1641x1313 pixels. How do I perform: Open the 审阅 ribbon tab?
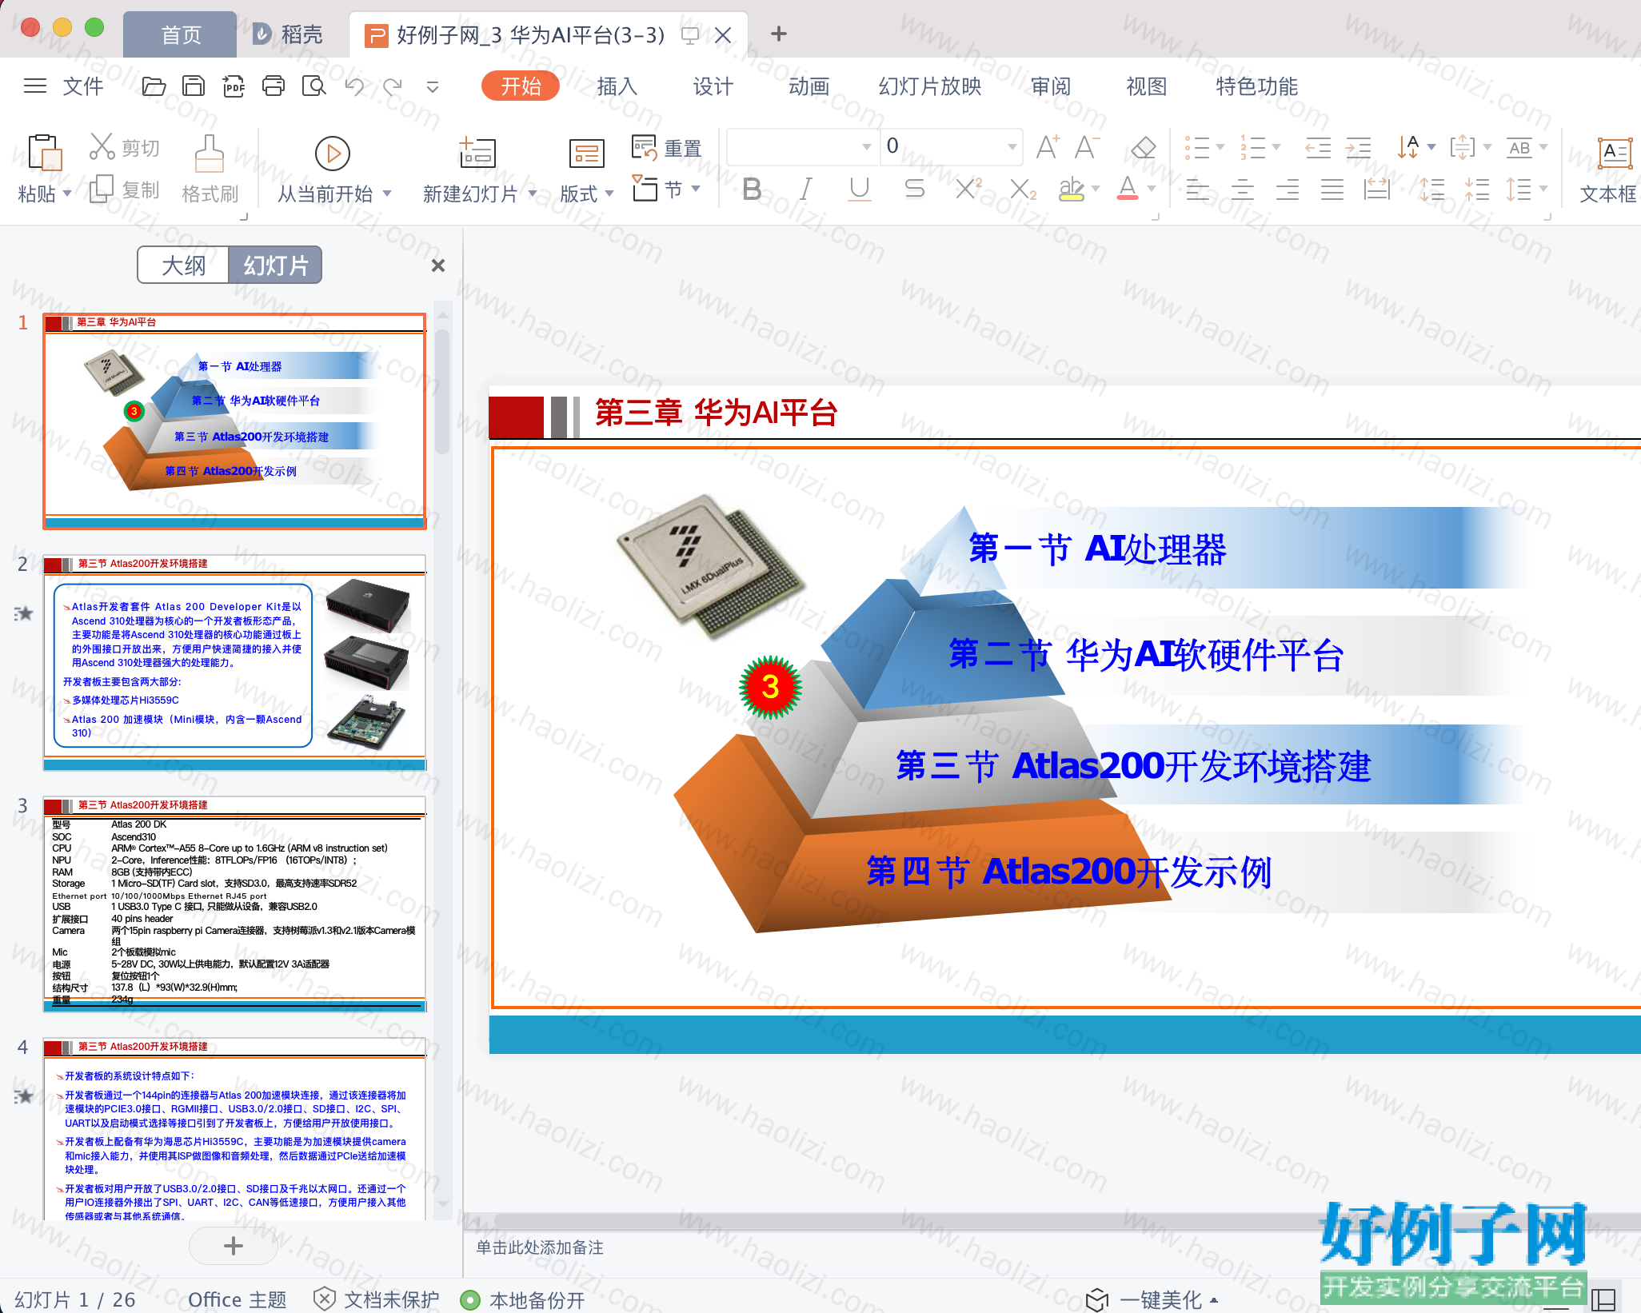point(1050,86)
